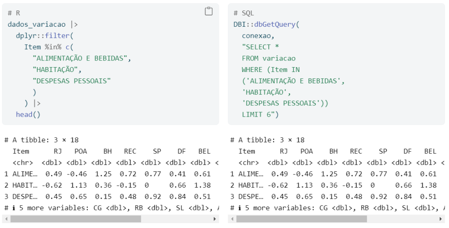
Task: Click the "# R" comment line
Action: [x=14, y=13]
